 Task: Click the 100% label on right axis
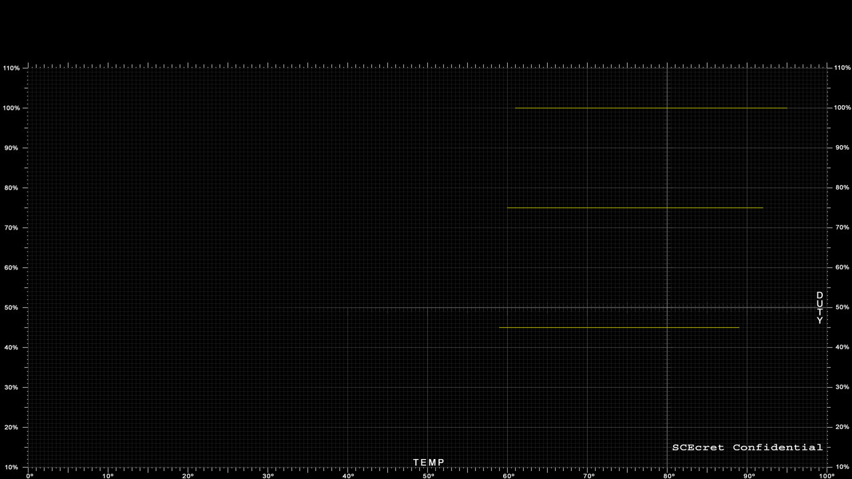843,108
